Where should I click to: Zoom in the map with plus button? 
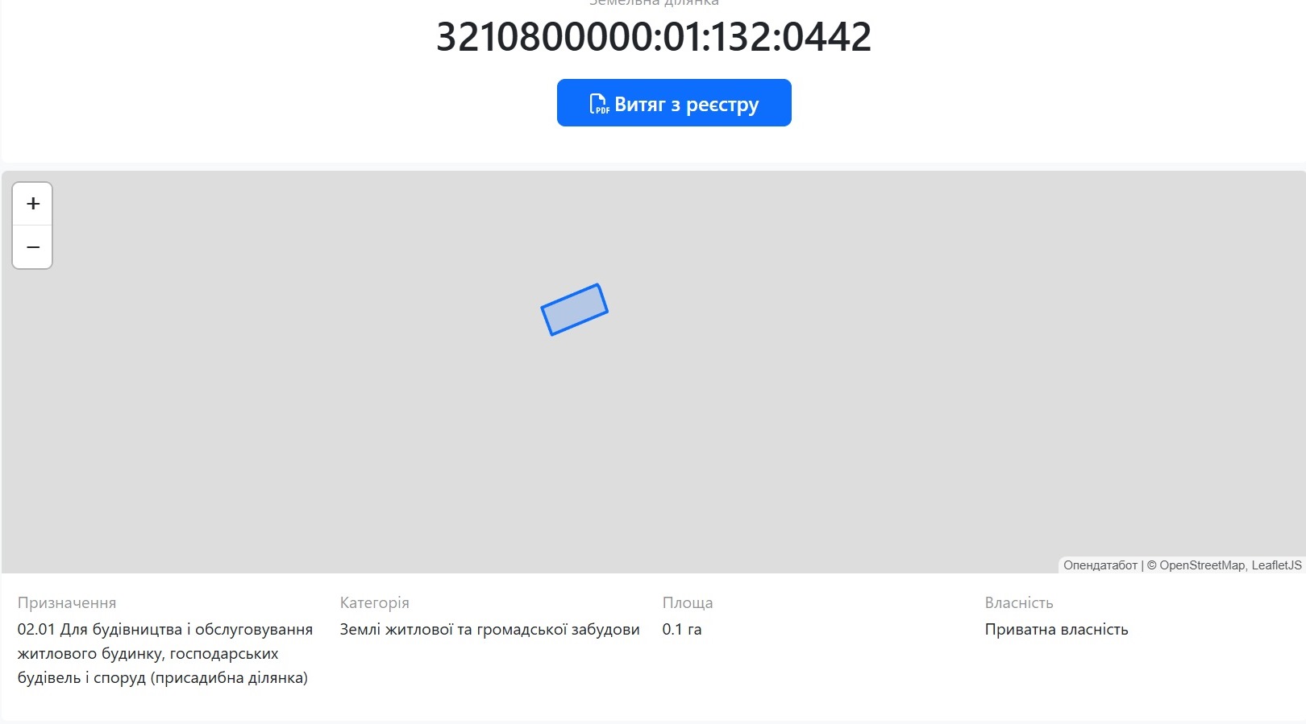pyautogui.click(x=33, y=204)
